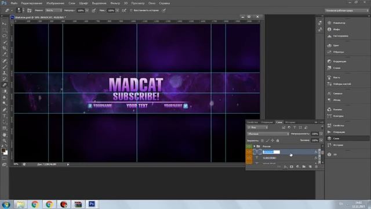
Task: Toggle lock all in Layers panel
Action: point(278,140)
